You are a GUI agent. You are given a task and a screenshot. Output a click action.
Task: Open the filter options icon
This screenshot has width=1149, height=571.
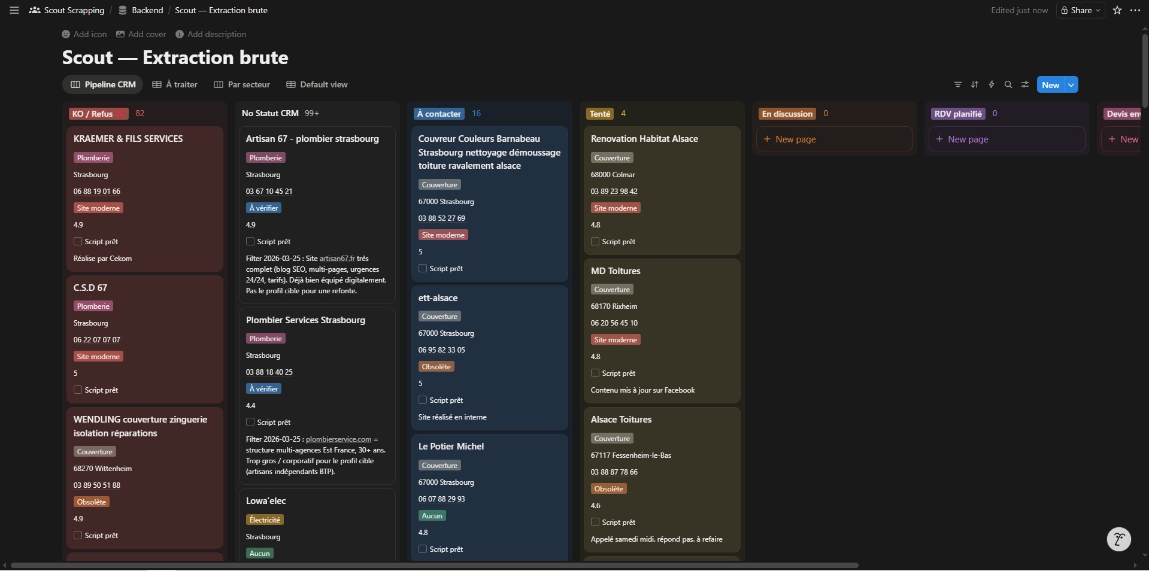957,84
